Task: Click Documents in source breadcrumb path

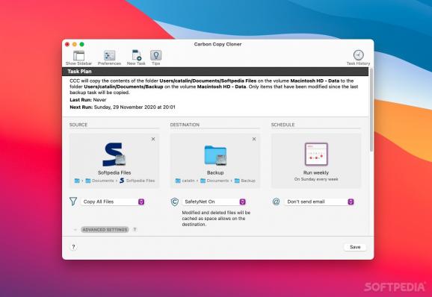Action: [99, 181]
